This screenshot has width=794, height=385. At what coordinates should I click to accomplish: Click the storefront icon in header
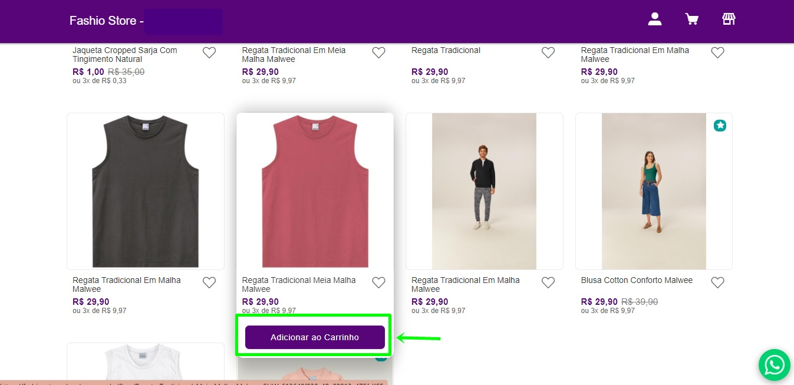click(x=729, y=19)
